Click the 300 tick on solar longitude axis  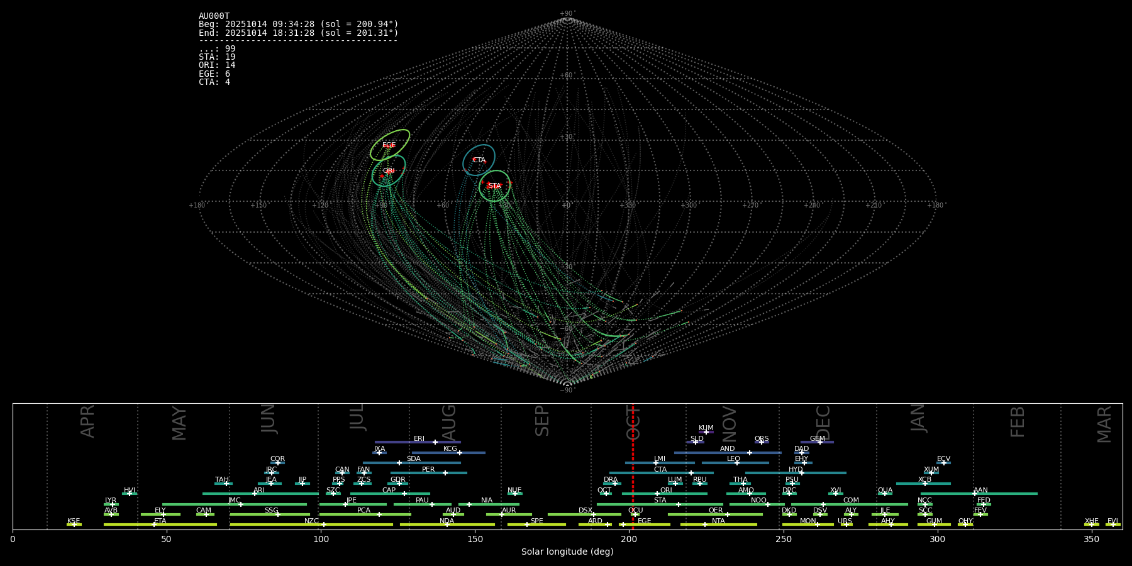(937, 539)
